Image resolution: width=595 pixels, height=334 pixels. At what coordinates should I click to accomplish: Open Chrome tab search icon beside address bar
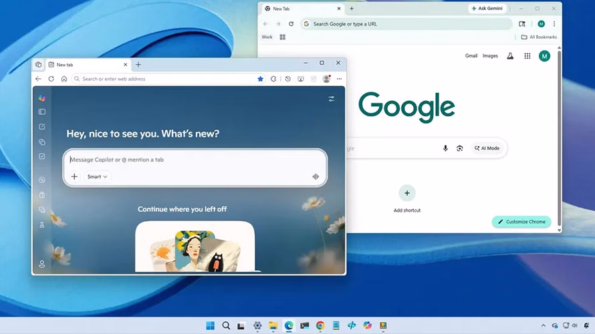522,24
